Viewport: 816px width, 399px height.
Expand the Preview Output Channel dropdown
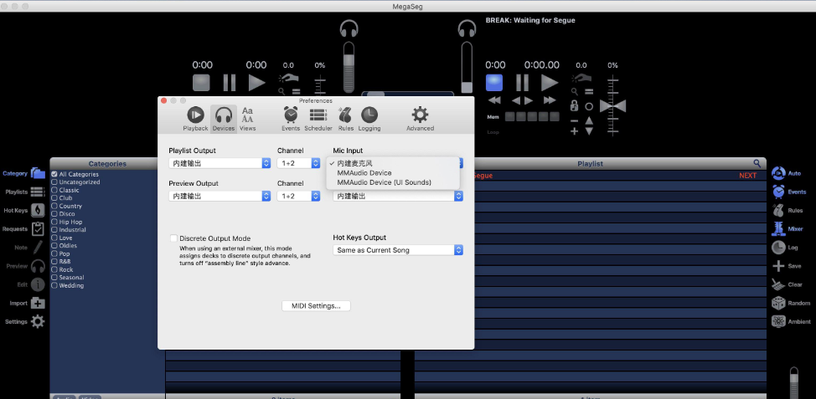tap(298, 197)
